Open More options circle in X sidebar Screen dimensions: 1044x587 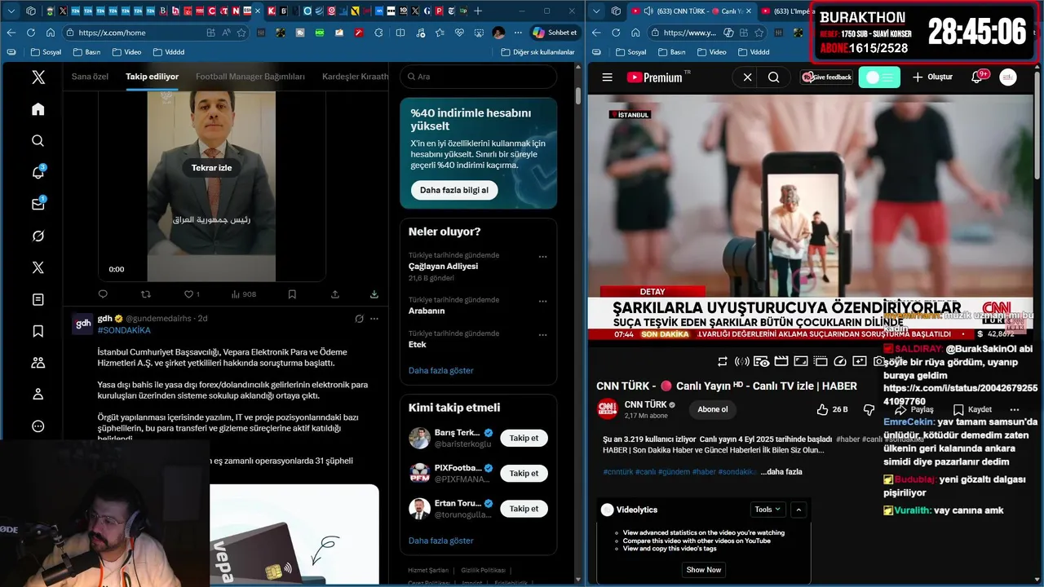tap(38, 426)
